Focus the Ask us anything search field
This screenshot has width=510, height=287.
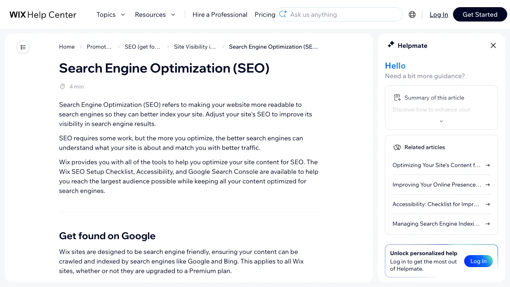339,14
